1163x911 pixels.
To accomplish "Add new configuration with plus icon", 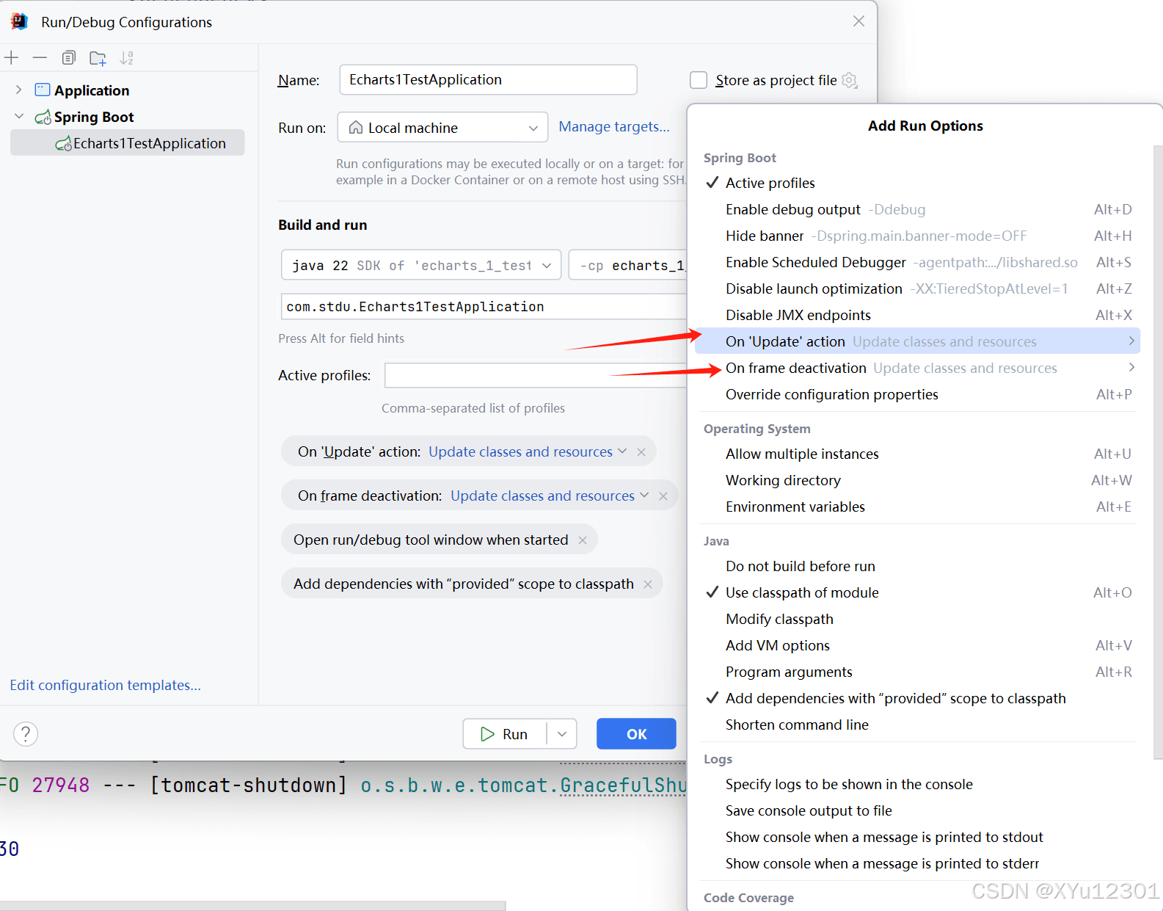I will [x=12, y=58].
